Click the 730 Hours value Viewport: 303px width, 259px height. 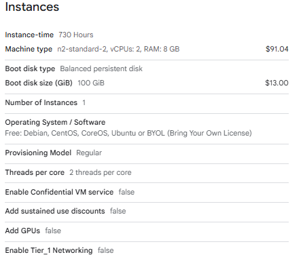coord(76,35)
